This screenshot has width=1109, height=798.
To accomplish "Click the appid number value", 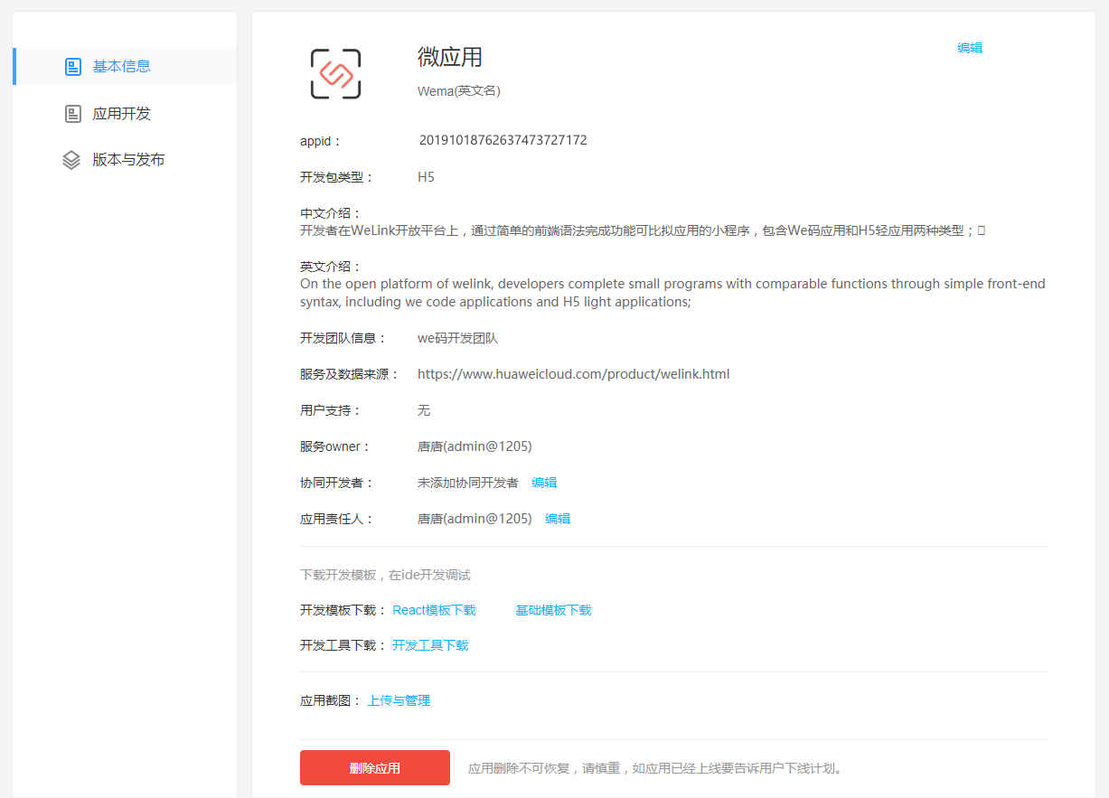I will (x=503, y=140).
